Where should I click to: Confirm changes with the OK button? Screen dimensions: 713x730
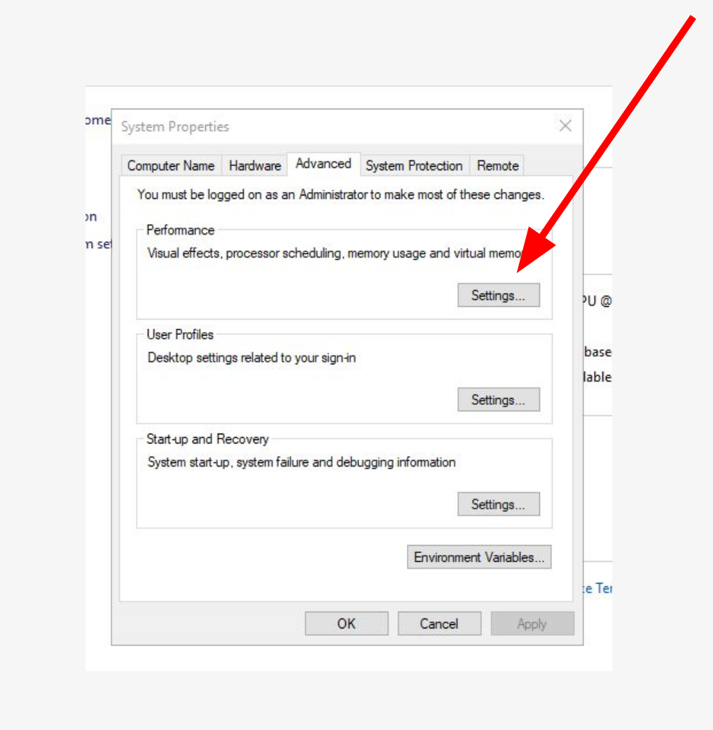click(x=346, y=623)
